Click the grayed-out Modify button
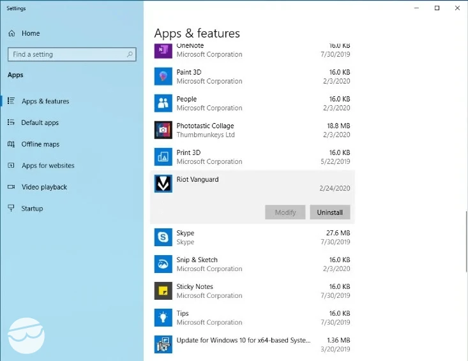Image resolution: width=468 pixels, height=361 pixels. 285,212
